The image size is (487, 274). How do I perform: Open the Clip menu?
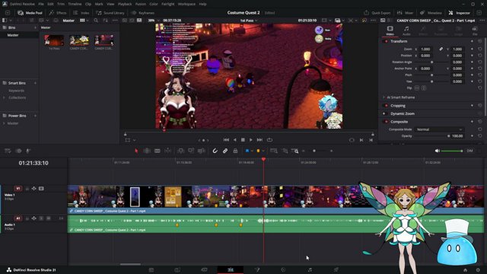click(x=88, y=4)
